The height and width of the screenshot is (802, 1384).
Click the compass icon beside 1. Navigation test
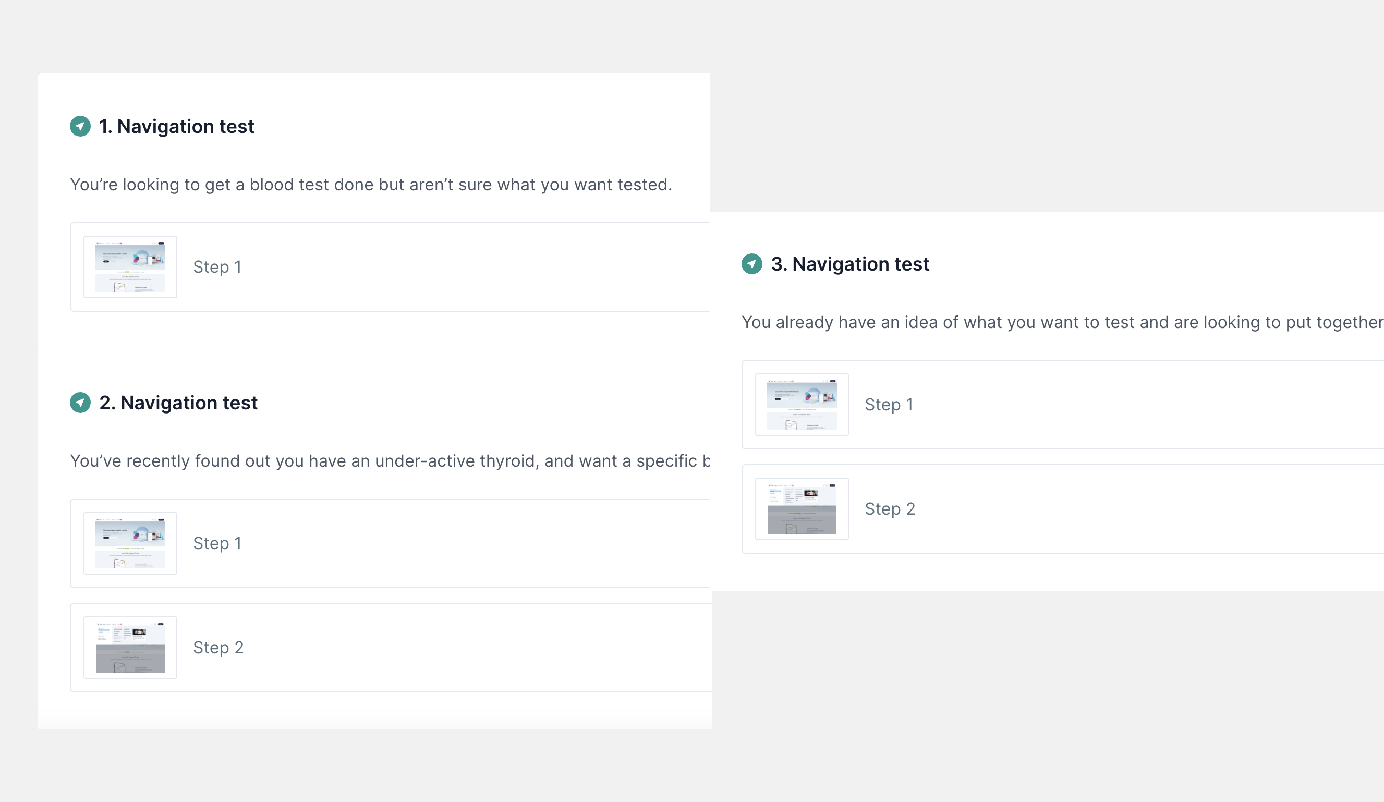coord(80,126)
